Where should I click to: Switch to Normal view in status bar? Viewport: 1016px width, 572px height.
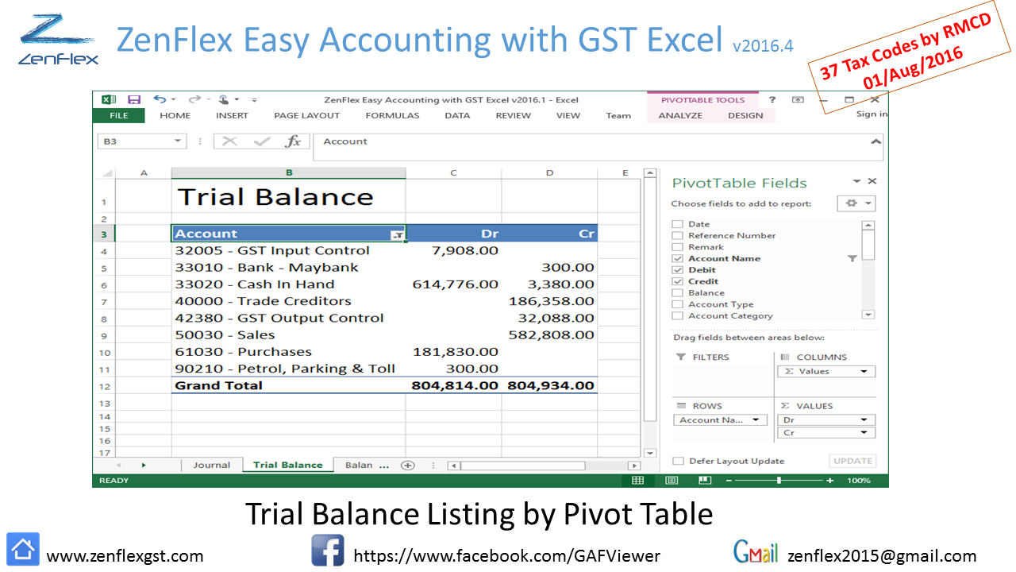pyautogui.click(x=637, y=481)
